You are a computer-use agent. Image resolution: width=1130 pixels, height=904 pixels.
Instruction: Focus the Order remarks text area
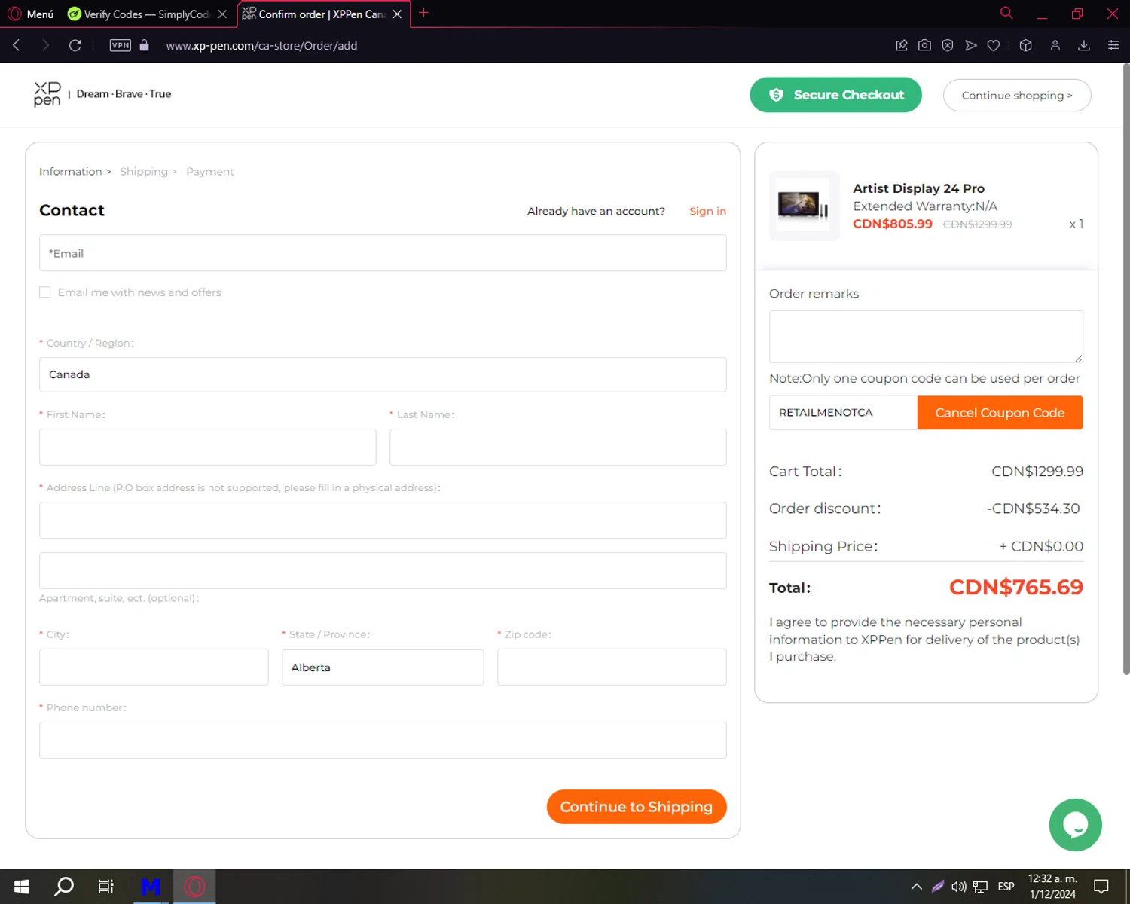coord(926,336)
